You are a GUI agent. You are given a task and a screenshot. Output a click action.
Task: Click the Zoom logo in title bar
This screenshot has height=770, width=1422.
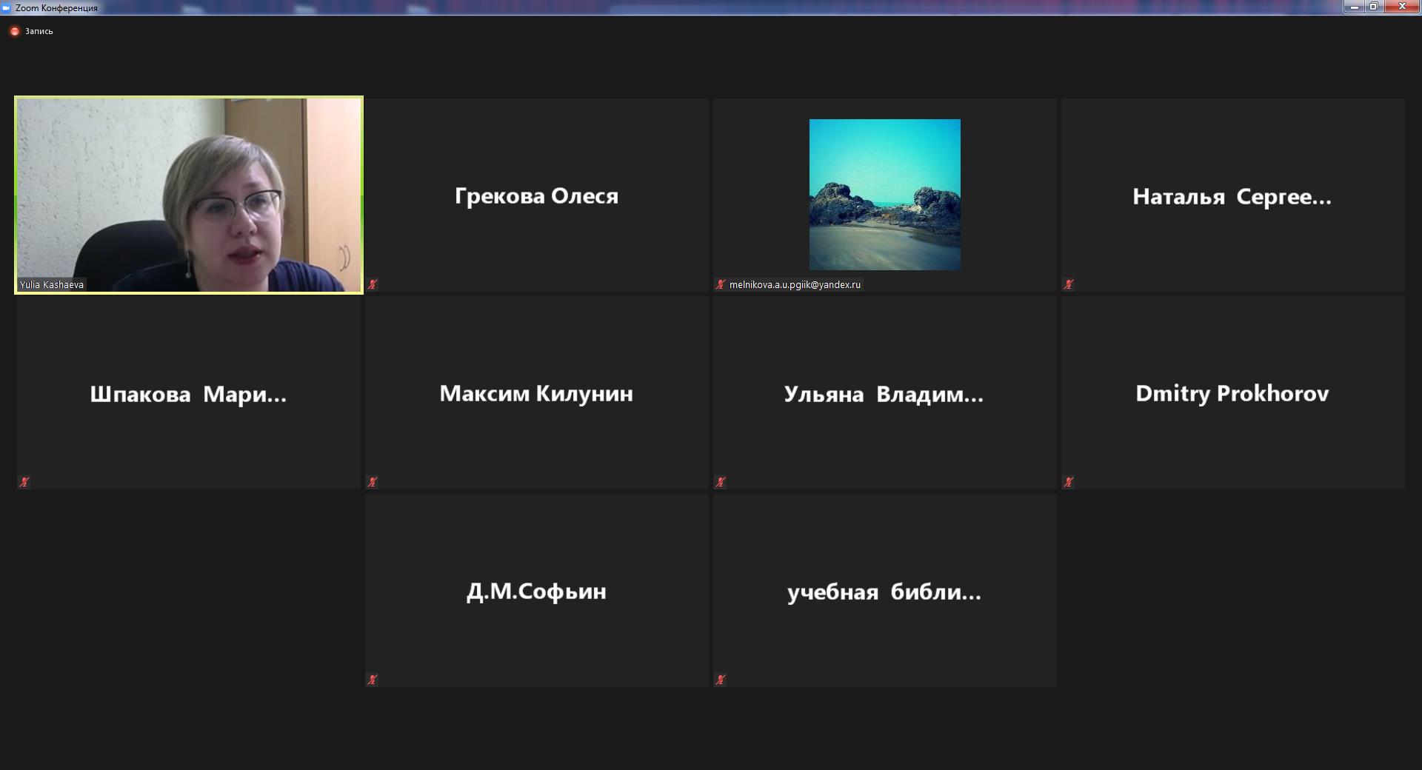(x=6, y=7)
